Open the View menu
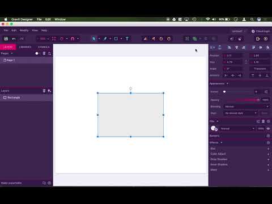 pos(35,30)
